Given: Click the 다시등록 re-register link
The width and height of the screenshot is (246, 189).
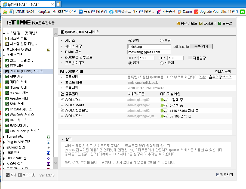Looking at the screenshot, I should tap(223, 71).
